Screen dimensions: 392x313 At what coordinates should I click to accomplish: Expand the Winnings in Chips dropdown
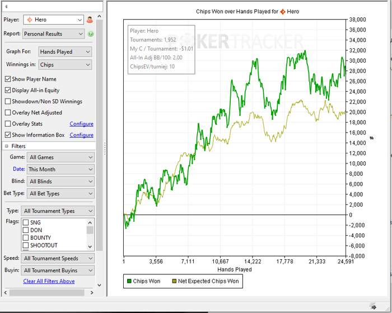coord(64,65)
